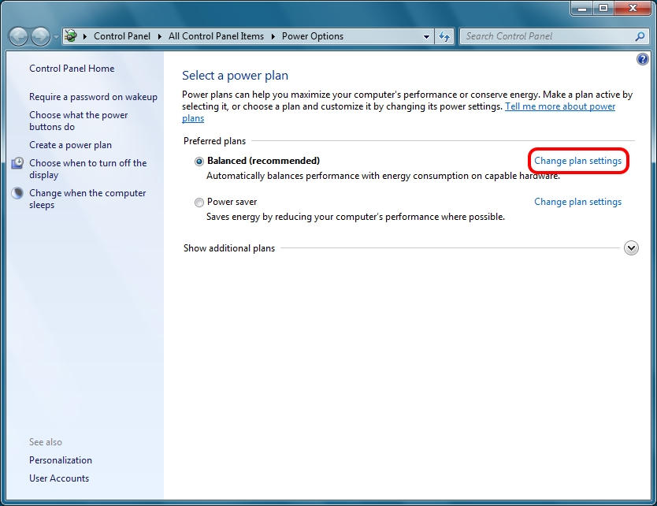Click the Show additional plans label
The width and height of the screenshot is (657, 506).
(x=229, y=248)
